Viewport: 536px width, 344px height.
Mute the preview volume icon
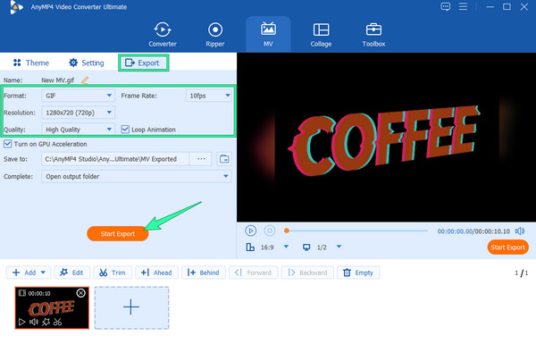tap(520, 231)
